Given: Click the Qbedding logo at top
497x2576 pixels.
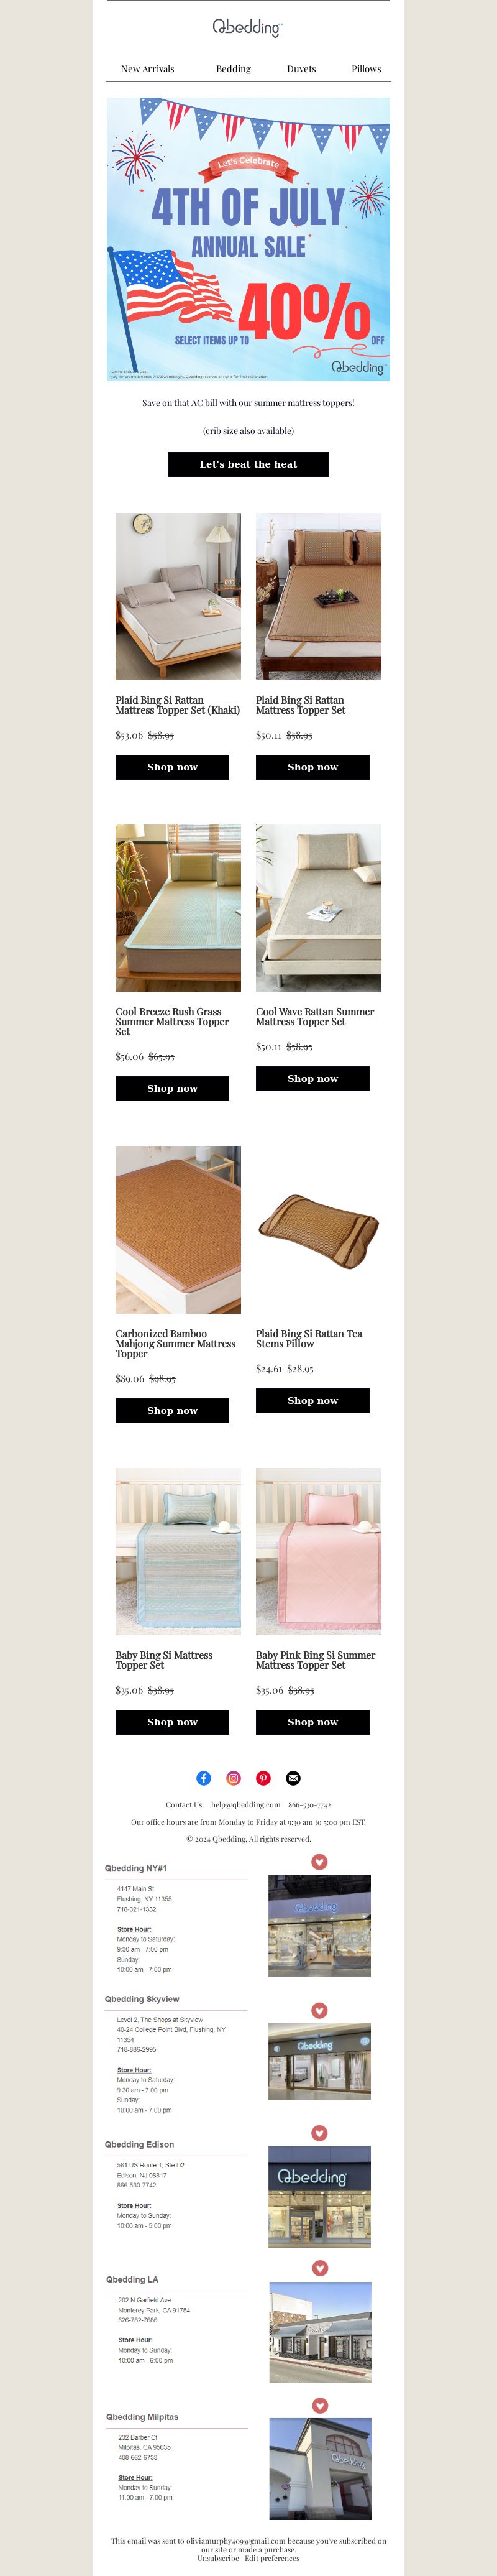Looking at the screenshot, I should pyautogui.click(x=248, y=28).
